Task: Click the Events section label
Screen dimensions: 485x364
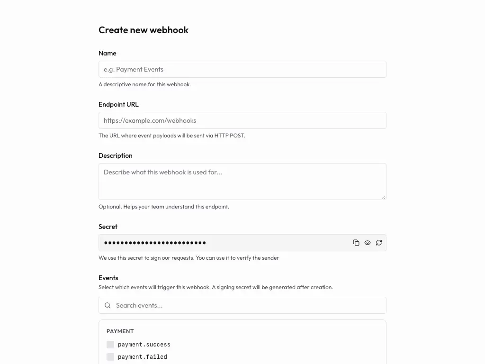Action: pyautogui.click(x=108, y=278)
